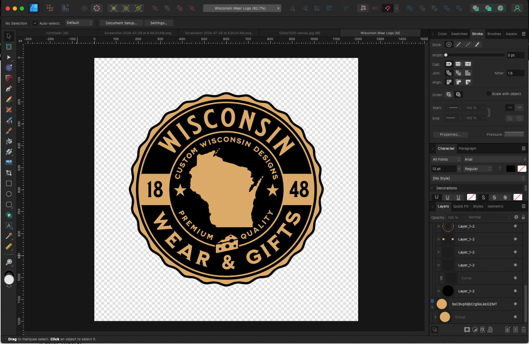Open the Quick FX tab

(461, 207)
